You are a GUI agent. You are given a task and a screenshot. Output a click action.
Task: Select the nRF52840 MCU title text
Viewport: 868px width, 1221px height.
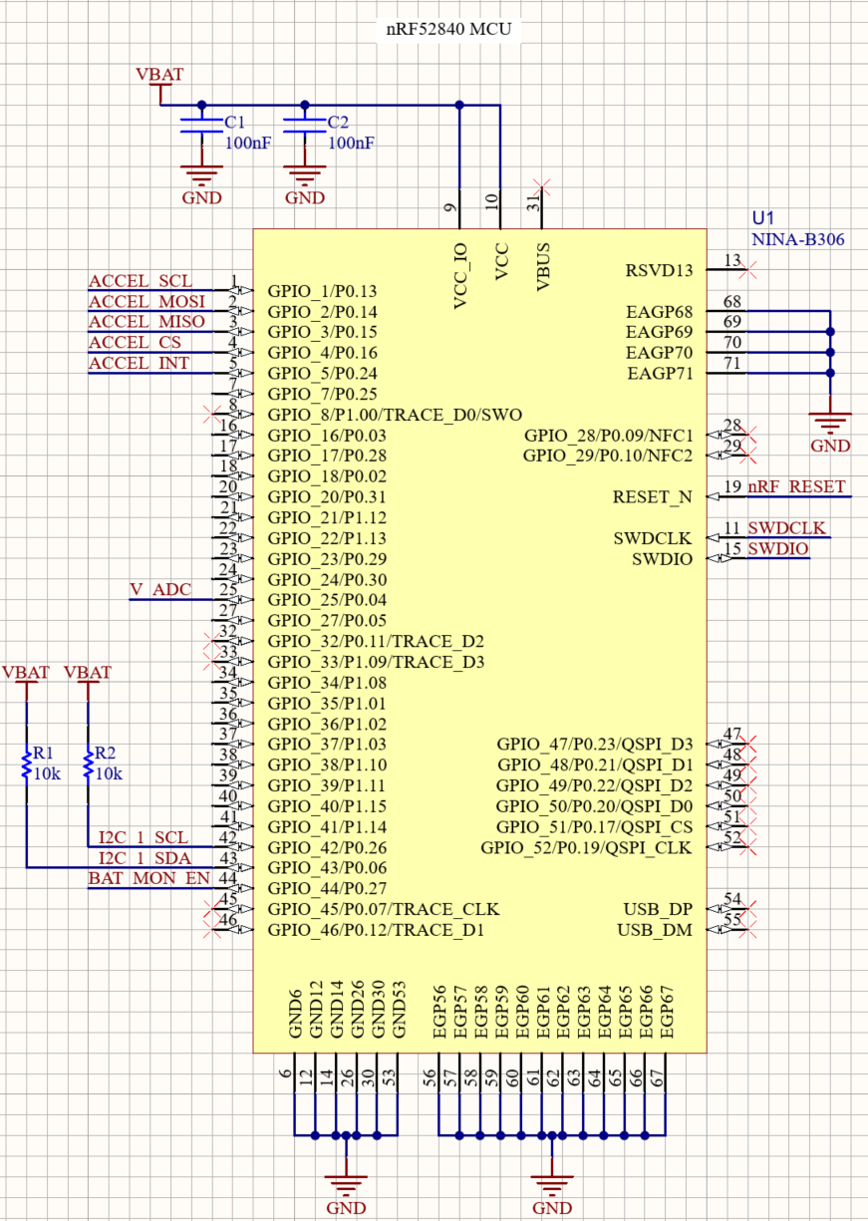click(x=445, y=29)
